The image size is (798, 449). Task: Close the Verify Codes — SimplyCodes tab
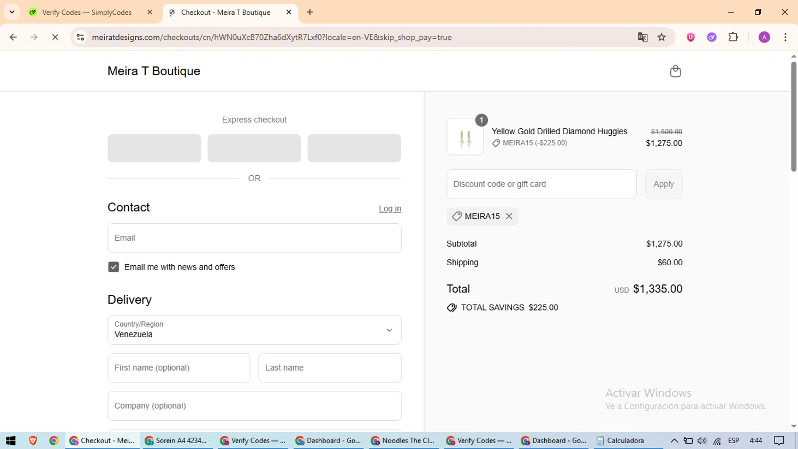point(150,12)
